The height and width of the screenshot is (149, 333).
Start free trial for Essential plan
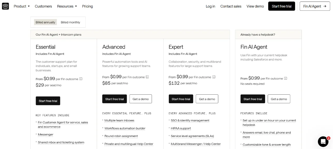(x=48, y=101)
